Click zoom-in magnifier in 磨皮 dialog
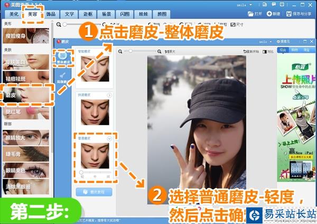317x224 pixels. [x=159, y=52]
